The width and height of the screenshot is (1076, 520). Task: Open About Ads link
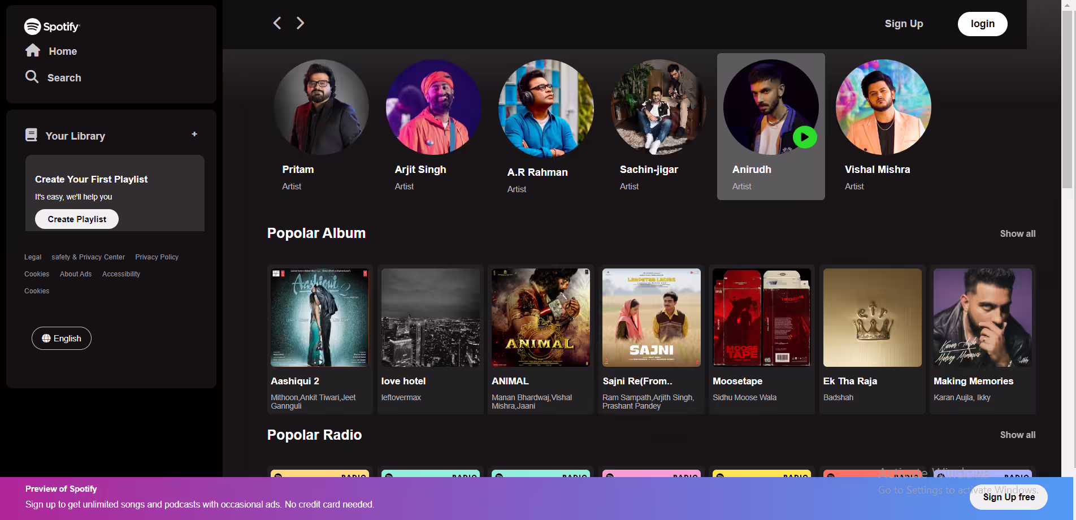76,274
